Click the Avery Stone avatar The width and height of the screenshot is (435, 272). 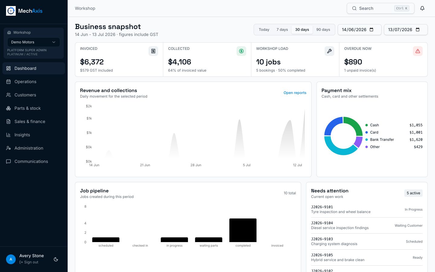[11, 259]
